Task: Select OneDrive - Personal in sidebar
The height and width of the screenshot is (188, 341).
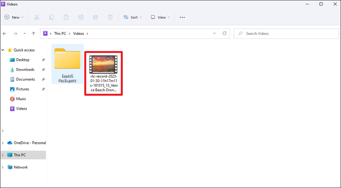Action: point(30,143)
